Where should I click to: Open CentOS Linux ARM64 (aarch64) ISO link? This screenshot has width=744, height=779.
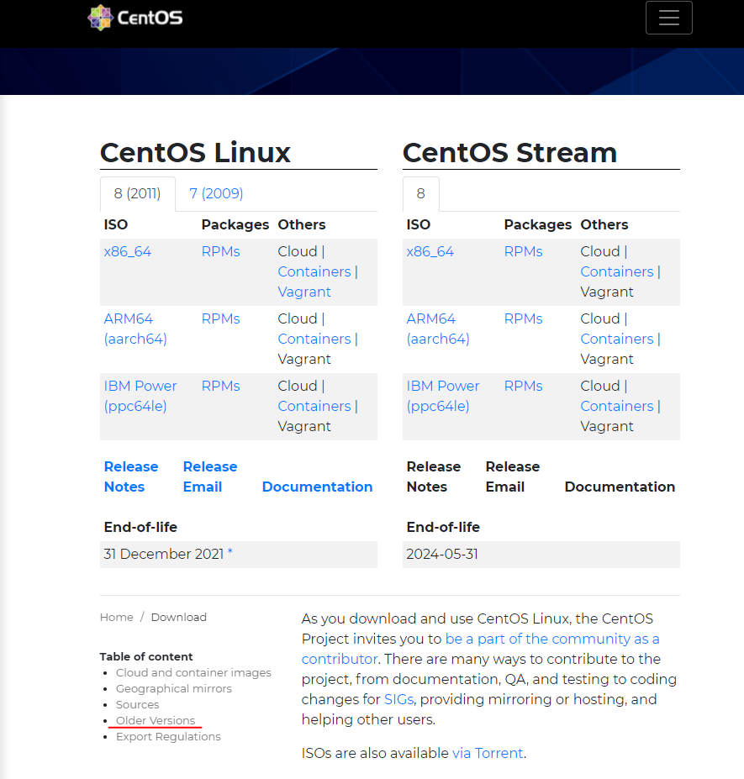point(135,329)
